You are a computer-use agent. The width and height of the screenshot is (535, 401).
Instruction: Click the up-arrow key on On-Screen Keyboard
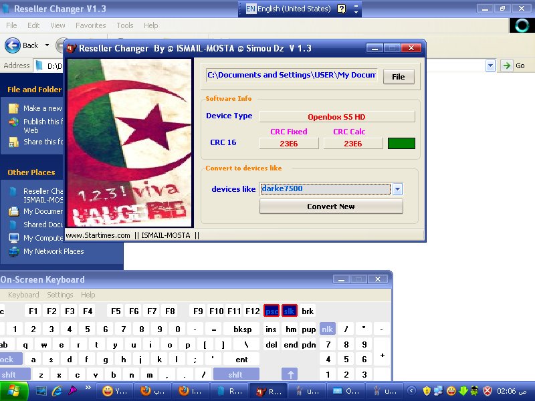290,375
